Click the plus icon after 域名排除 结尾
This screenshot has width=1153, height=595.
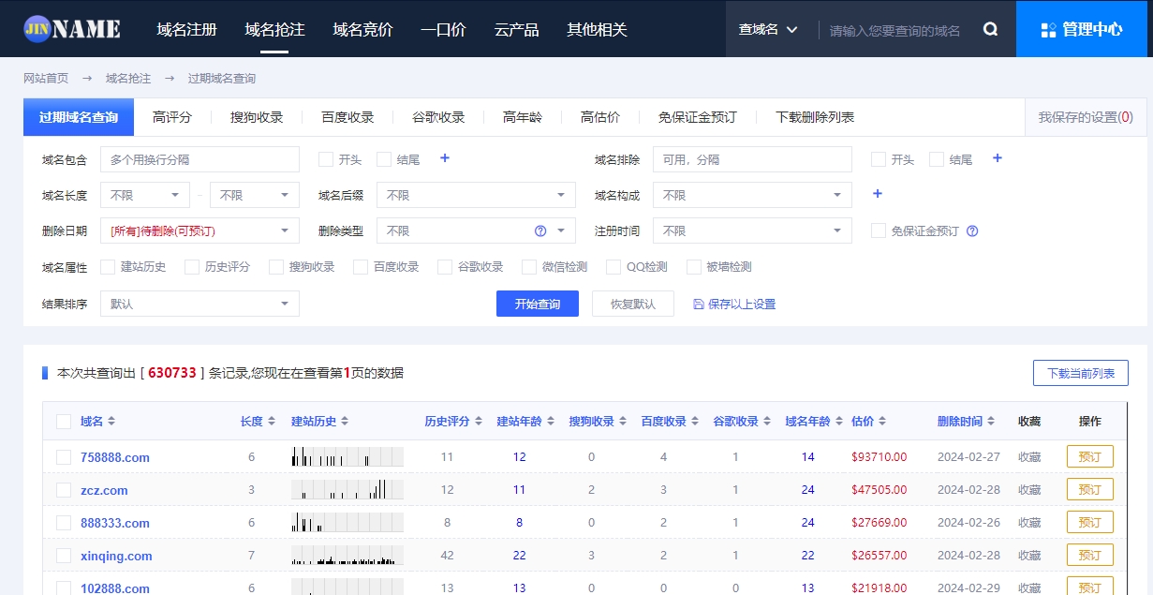point(998,158)
